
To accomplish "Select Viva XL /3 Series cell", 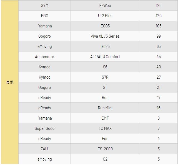I will pyautogui.click(x=105, y=36).
